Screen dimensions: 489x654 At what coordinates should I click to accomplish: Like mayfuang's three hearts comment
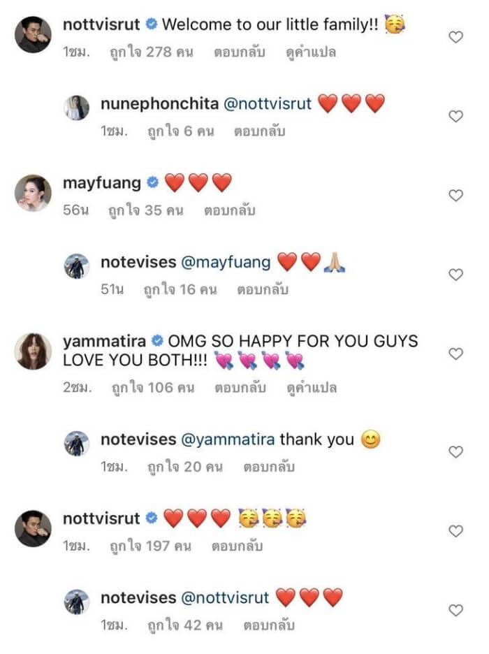[455, 196]
